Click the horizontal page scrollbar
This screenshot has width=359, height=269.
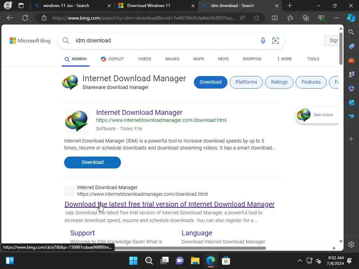(x=190, y=248)
